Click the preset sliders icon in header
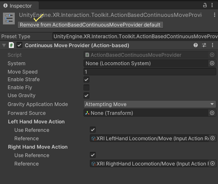The image size is (218, 184). click(9, 19)
